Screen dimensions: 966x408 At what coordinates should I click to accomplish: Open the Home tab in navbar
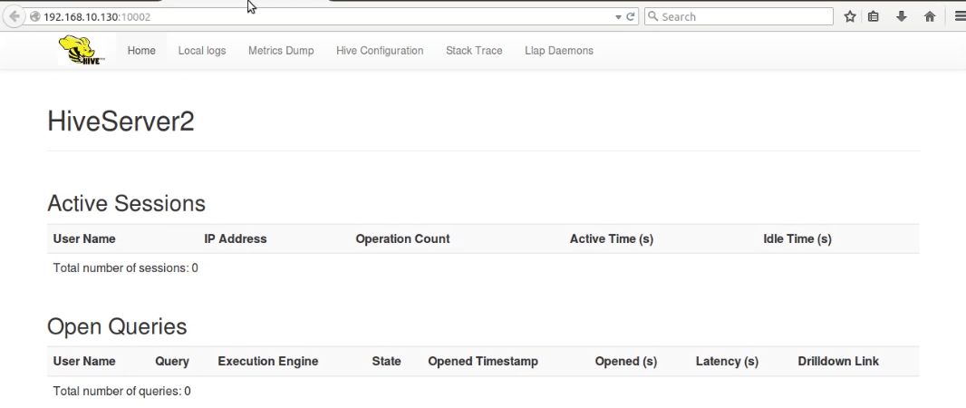[141, 51]
